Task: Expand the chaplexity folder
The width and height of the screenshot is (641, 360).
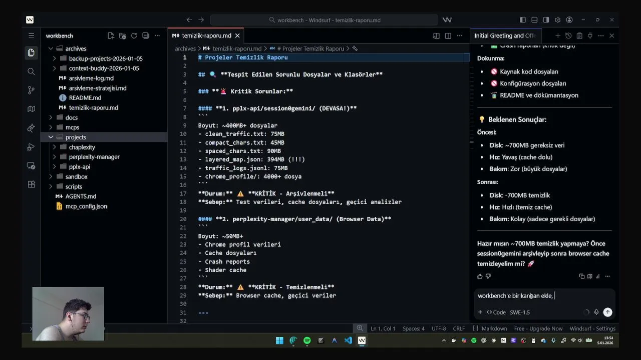Action: [x=55, y=147]
